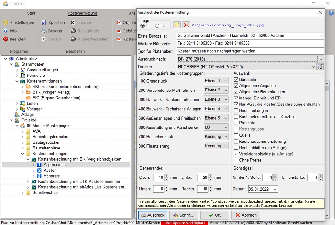Click the Ausdruck print button
Viewport: 335px width, 225px height.
click(153, 215)
